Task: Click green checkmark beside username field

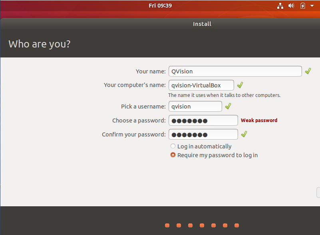Action: [228, 107]
